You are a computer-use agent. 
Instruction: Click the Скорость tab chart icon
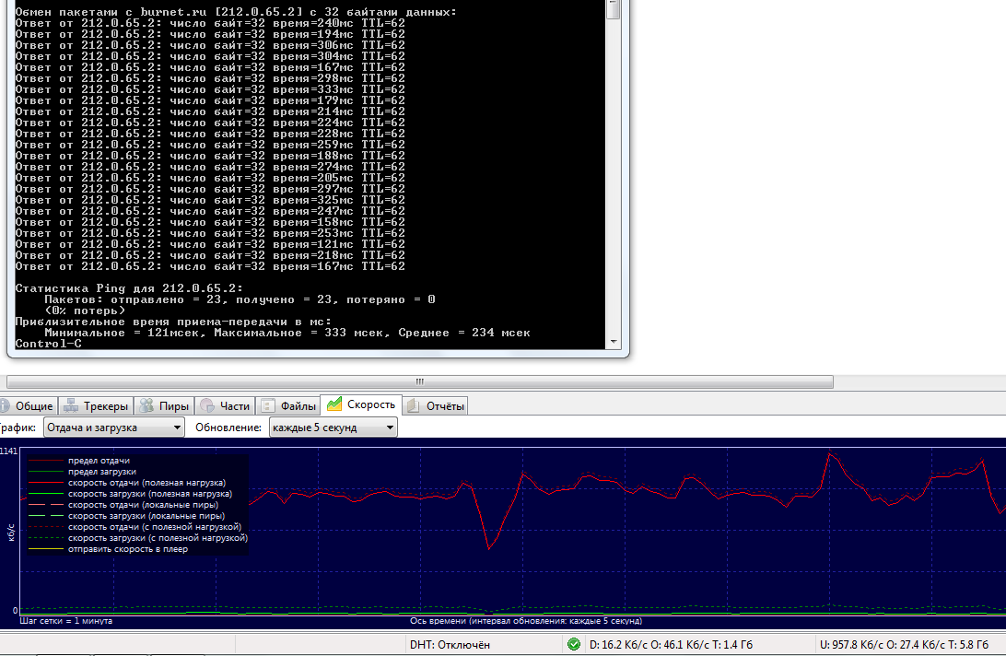point(334,404)
